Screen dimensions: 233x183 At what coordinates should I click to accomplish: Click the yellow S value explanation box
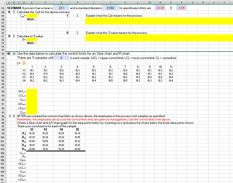[x=159, y=38]
